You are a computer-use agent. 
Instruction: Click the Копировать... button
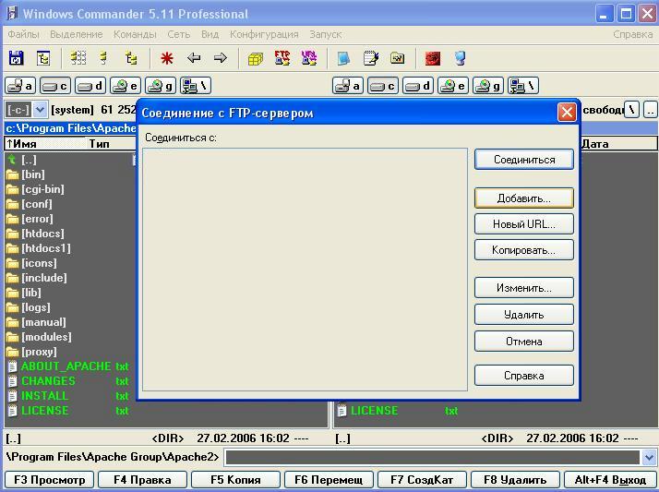click(x=524, y=250)
